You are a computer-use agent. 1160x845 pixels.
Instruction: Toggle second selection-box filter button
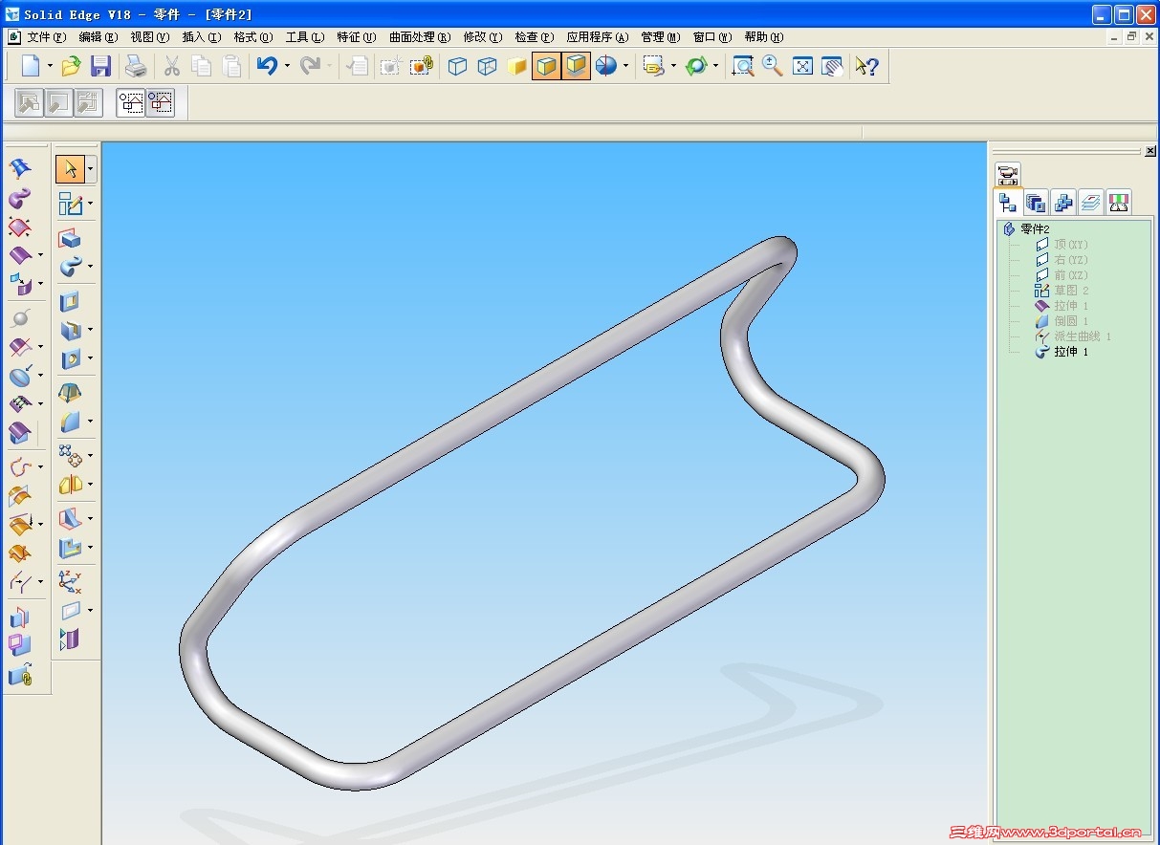coord(161,102)
